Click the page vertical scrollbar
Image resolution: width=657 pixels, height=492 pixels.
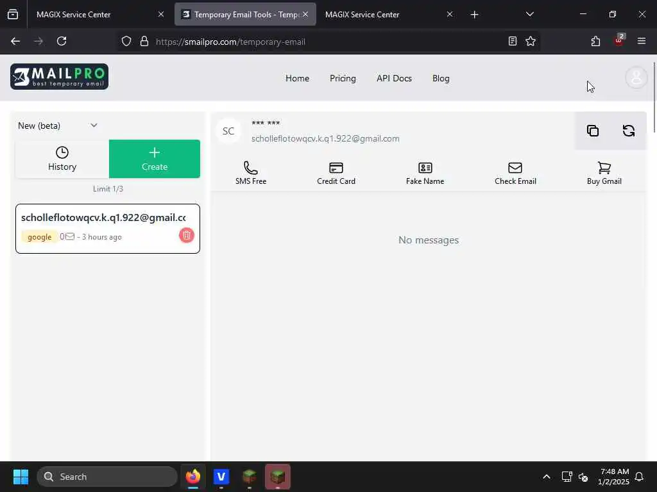coord(654,97)
